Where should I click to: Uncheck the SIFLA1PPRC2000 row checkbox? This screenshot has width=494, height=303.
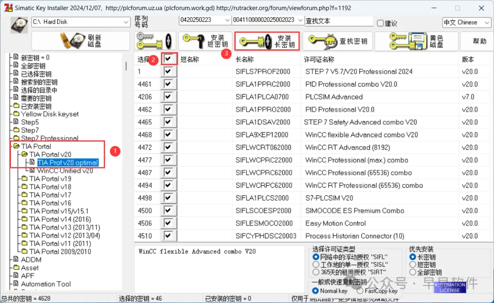pos(168,84)
